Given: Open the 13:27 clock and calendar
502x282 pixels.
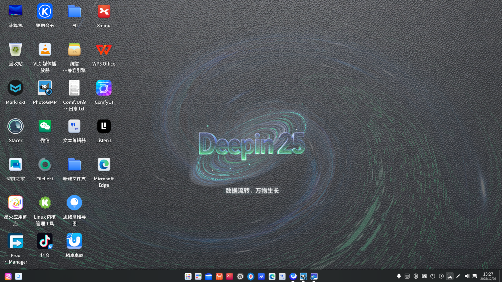Looking at the screenshot, I should (488, 276).
